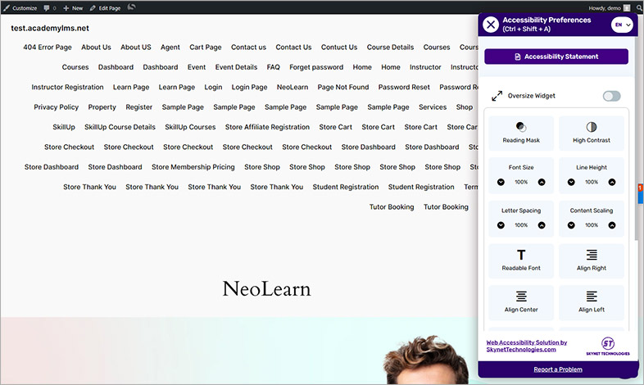644x385 pixels.
Task: Open the FAQ nav link
Action: 273,67
